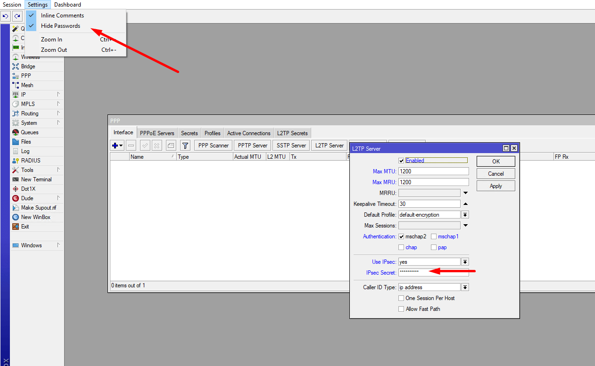Click the Redo arrow in the top toolbar
This screenshot has width=595, height=366.
pyautogui.click(x=17, y=16)
